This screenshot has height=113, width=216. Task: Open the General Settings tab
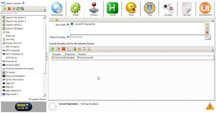click(57, 9)
